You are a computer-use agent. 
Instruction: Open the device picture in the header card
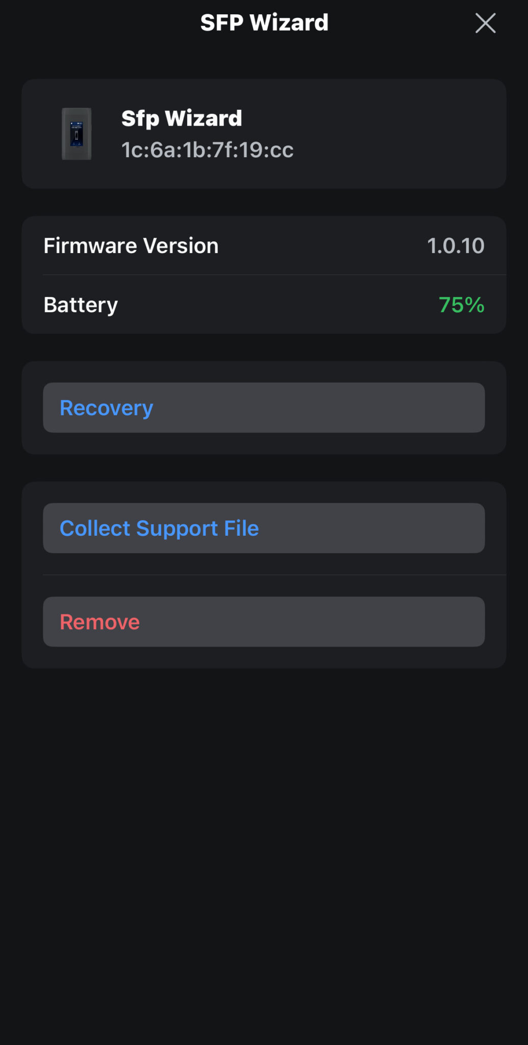pyautogui.click(x=77, y=134)
